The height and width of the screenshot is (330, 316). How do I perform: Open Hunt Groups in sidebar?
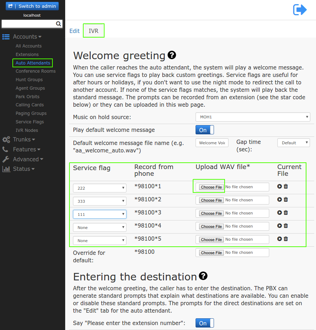coord(29,80)
